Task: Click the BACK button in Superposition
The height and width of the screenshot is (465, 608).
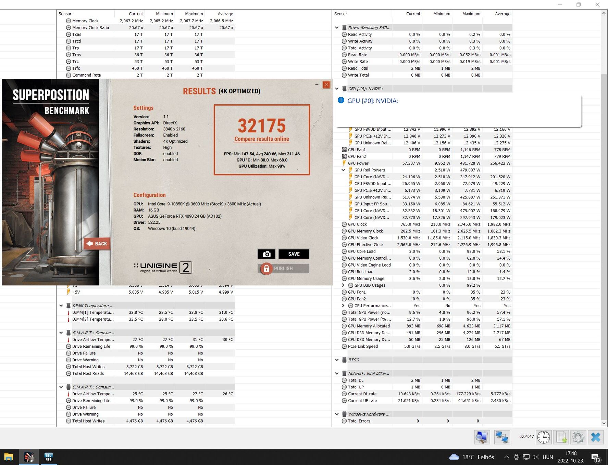Action: coord(97,244)
